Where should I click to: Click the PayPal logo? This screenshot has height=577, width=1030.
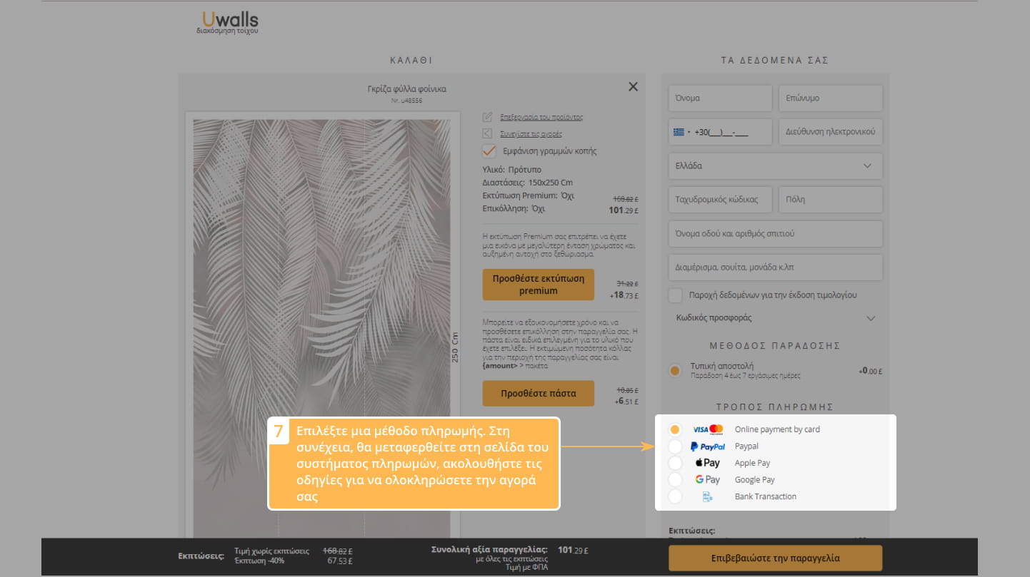coord(707,446)
